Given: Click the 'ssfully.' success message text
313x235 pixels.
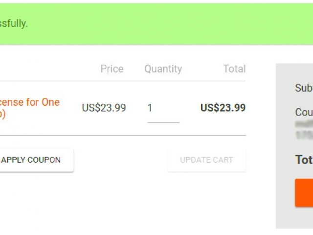Looking at the screenshot, I should [14, 23].
